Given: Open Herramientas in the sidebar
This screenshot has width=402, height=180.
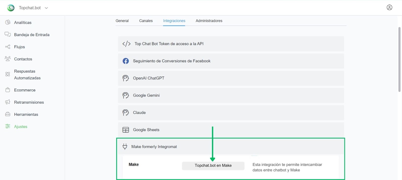Looking at the screenshot, I should tap(26, 114).
